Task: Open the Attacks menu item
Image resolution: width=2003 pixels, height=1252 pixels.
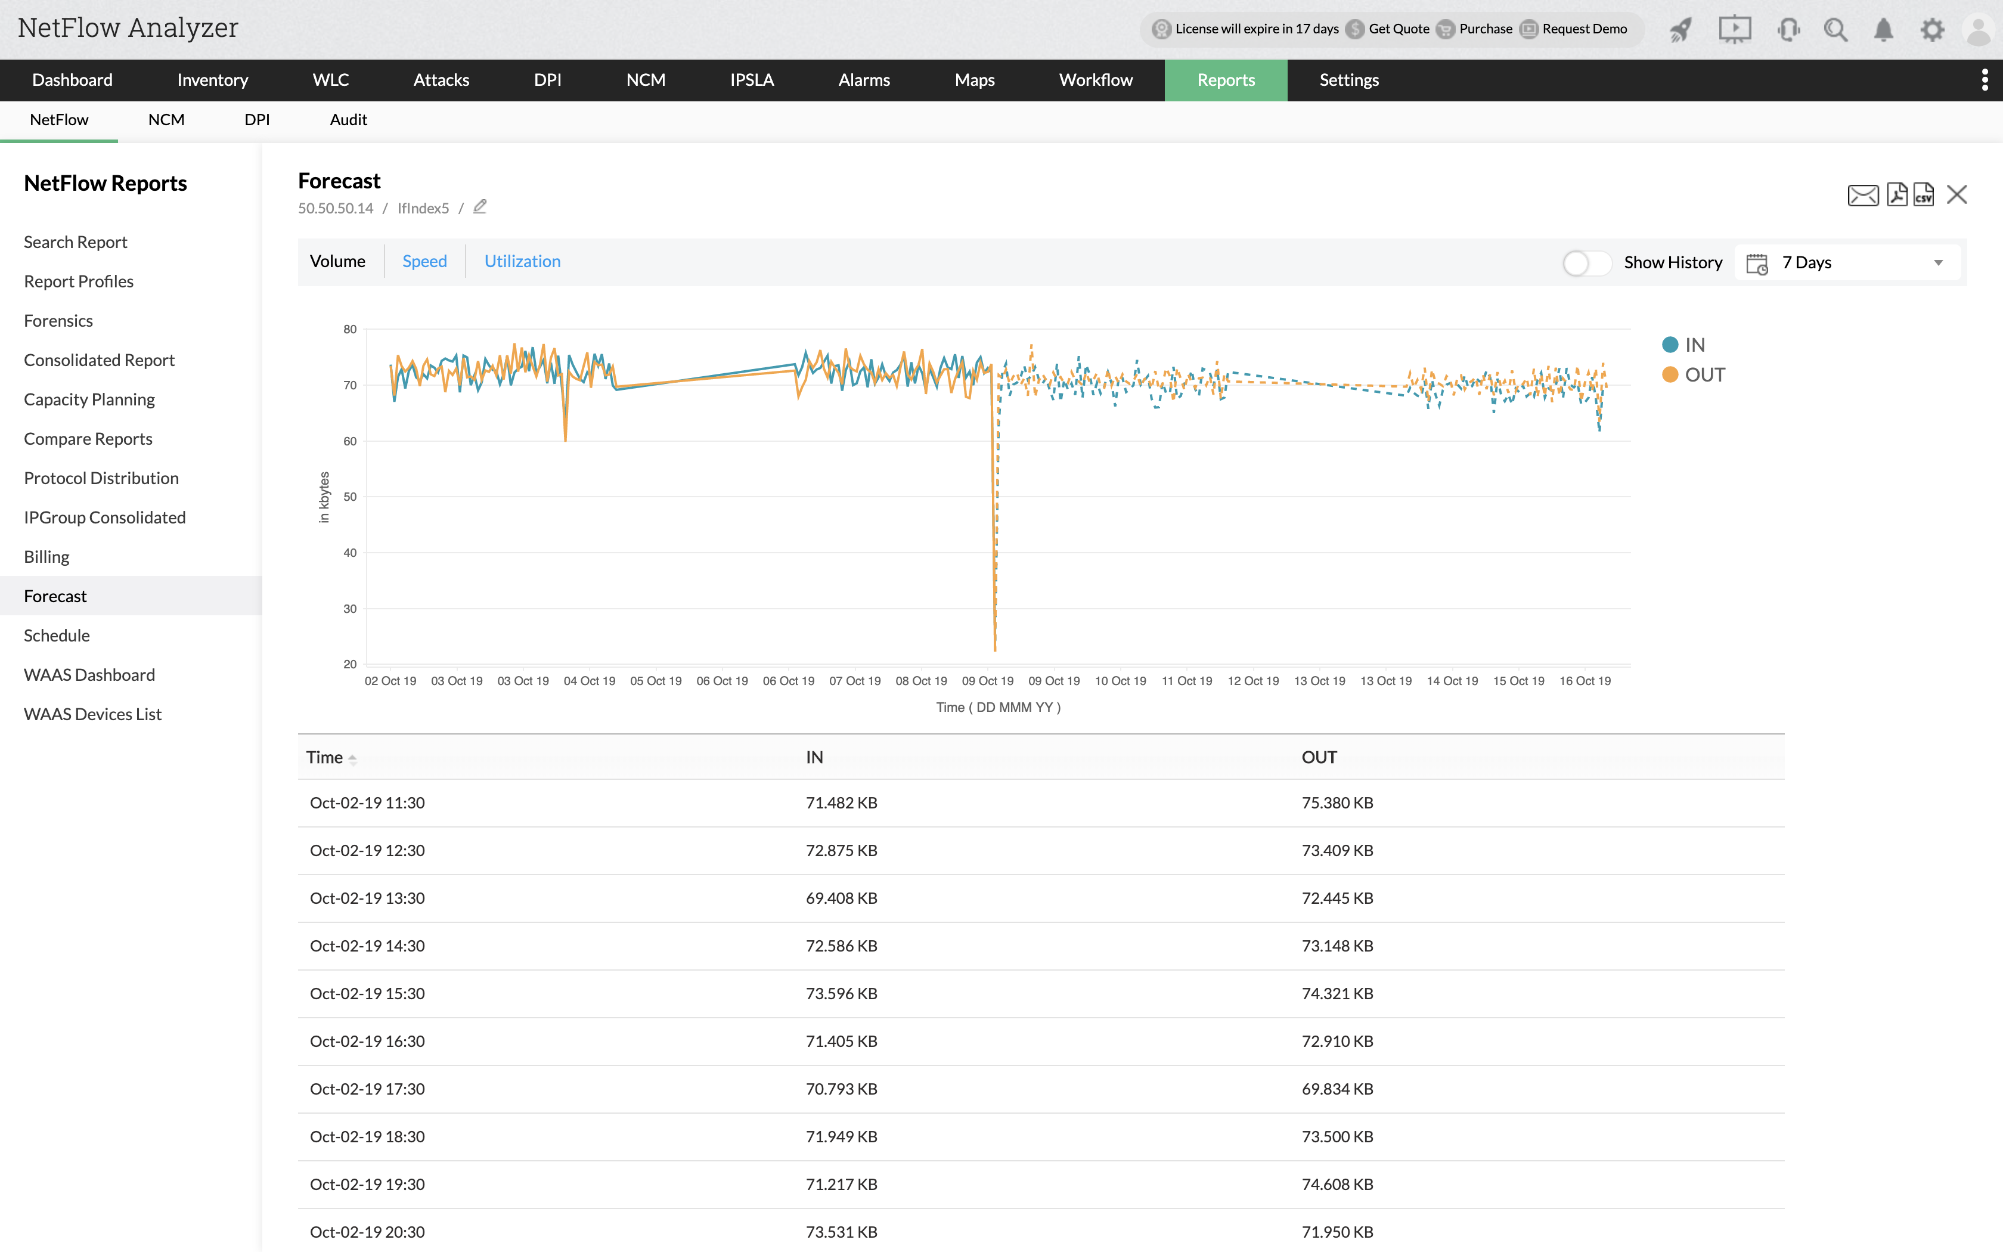Action: tap(441, 78)
